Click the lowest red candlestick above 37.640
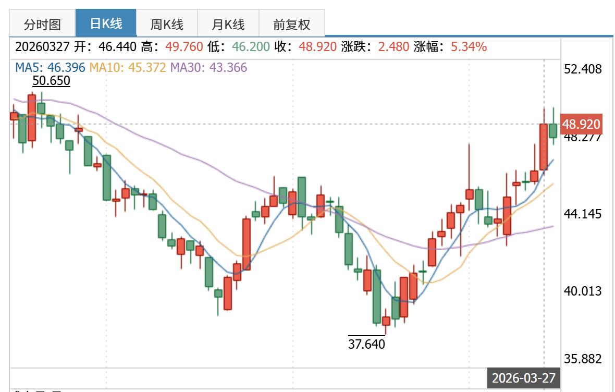 pyautogui.click(x=386, y=321)
